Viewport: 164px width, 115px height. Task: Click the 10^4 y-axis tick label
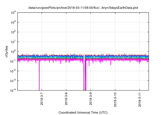(x=13, y=13)
